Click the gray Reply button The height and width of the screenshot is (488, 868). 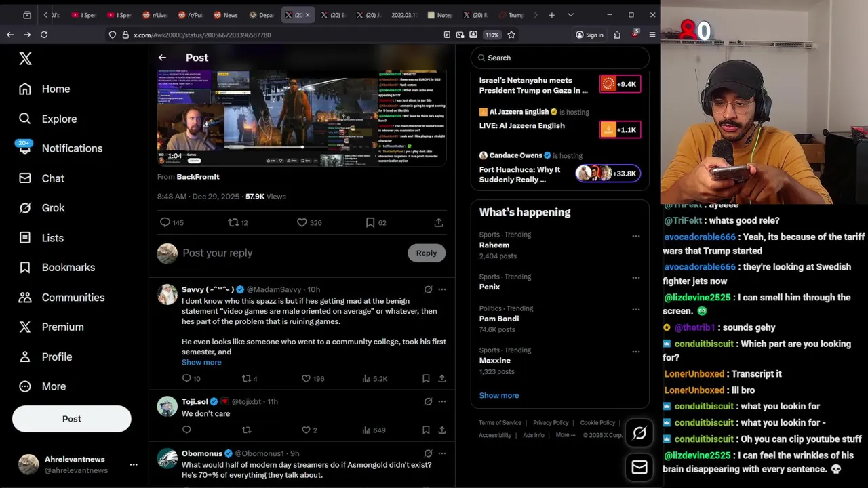pyautogui.click(x=427, y=253)
